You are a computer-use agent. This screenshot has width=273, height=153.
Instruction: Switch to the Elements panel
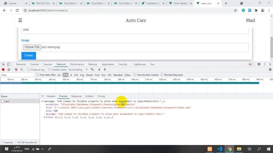[x=21, y=64]
